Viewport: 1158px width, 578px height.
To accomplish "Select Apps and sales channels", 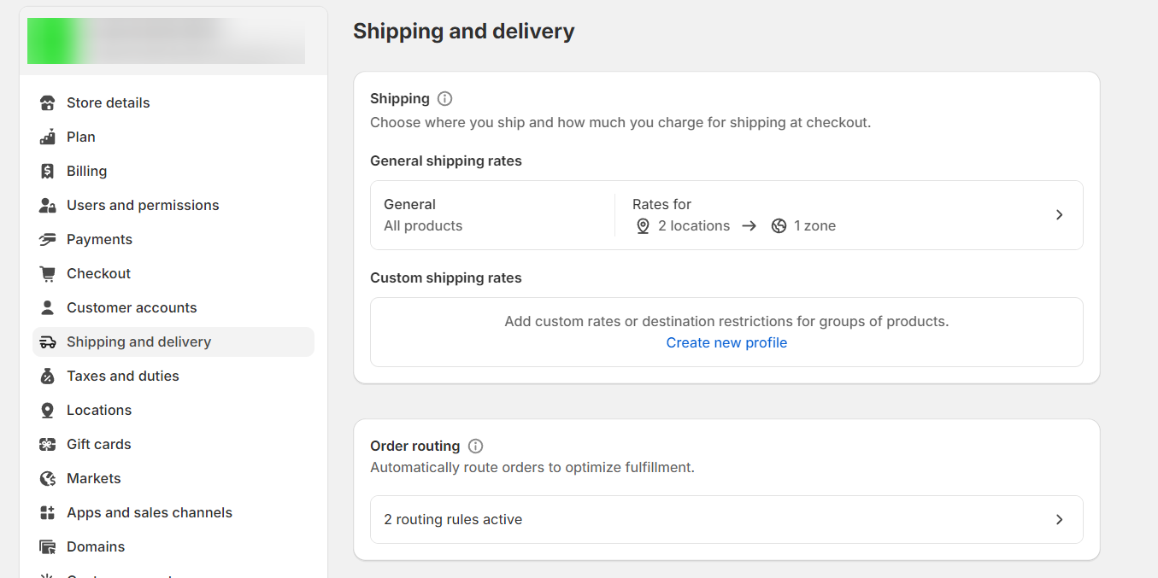I will coord(150,513).
